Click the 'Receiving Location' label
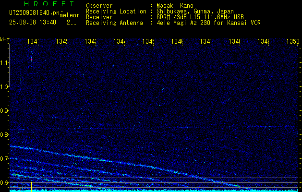This screenshot has width=302, height=192. tap(116, 12)
